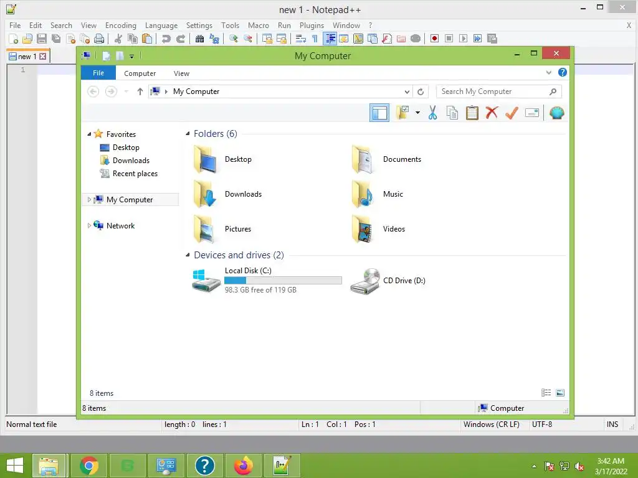Viewport: 638px width, 478px height.
Task: Click the blue Help question mark in Explorer
Action: tap(563, 72)
